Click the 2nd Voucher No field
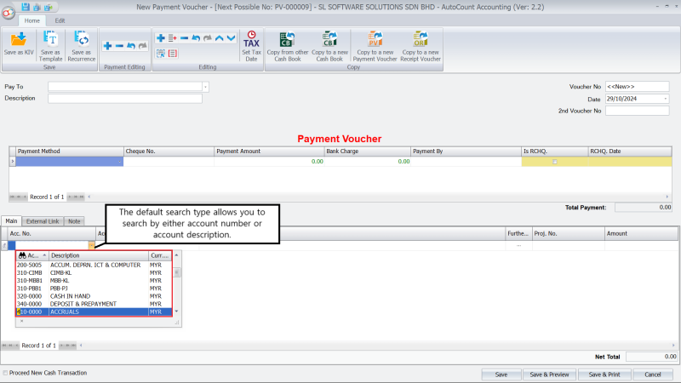681x383 pixels. click(x=637, y=111)
